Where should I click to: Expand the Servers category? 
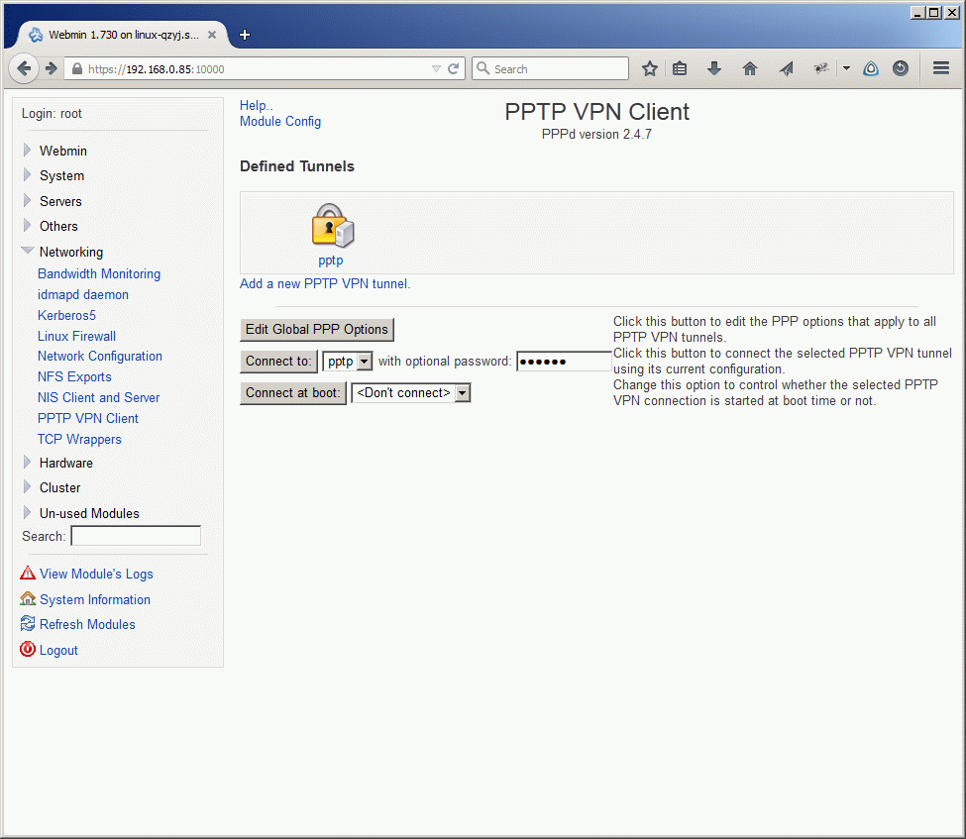tap(27, 200)
